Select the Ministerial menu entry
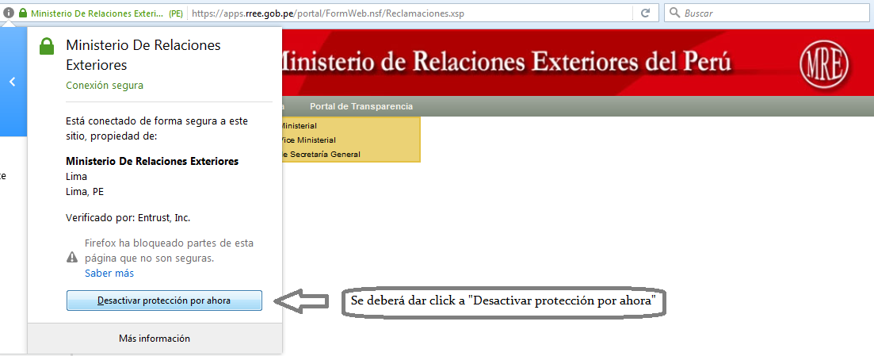The width and height of the screenshot is (874, 356). point(298,126)
